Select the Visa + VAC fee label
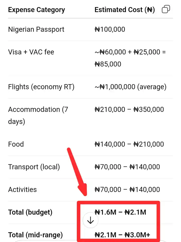The height and width of the screenshot is (242, 181). point(31,52)
